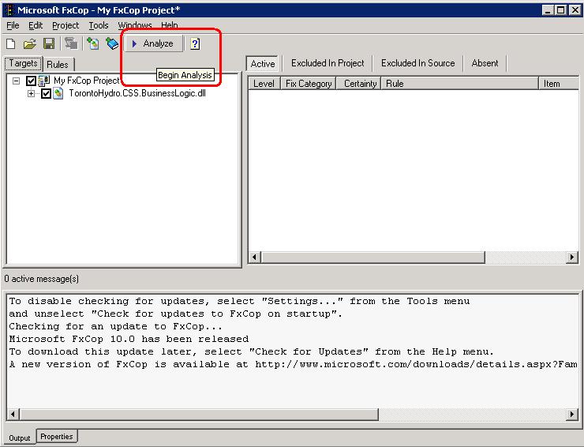Sort by the Item column header

559,84
